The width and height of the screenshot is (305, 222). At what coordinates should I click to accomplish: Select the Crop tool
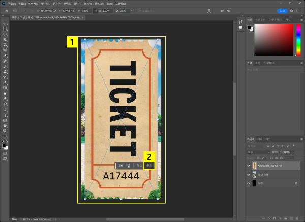pos(5,46)
